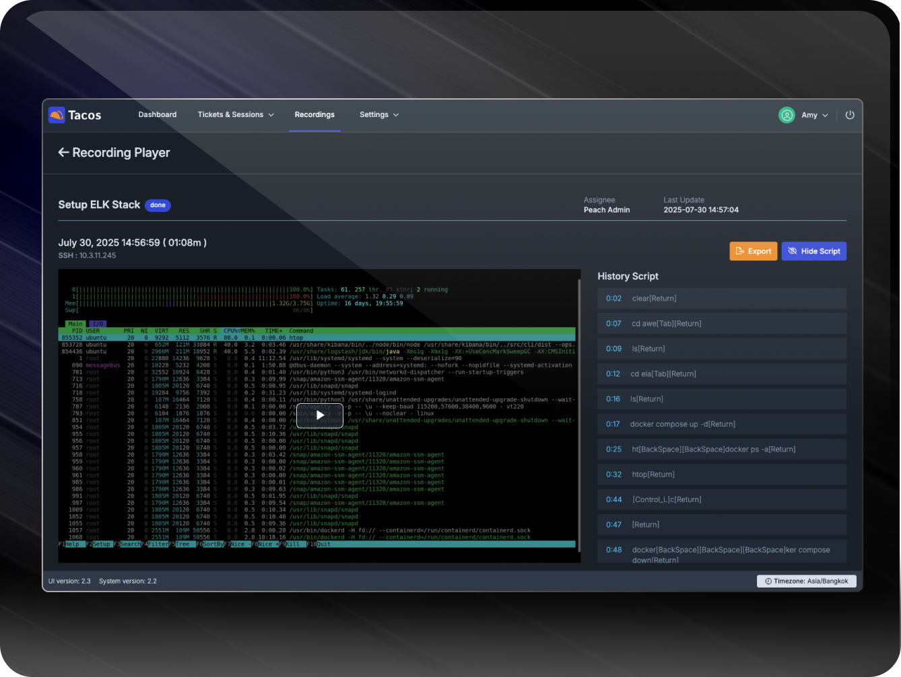Select the Recordings tab
Image resolution: width=901 pixels, height=677 pixels.
click(x=314, y=115)
